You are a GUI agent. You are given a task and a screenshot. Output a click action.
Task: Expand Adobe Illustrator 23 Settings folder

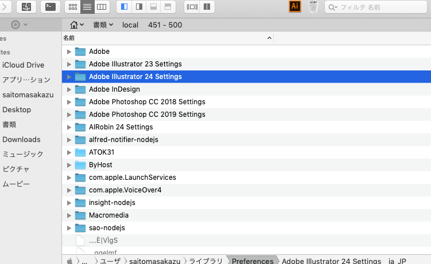[69, 64]
